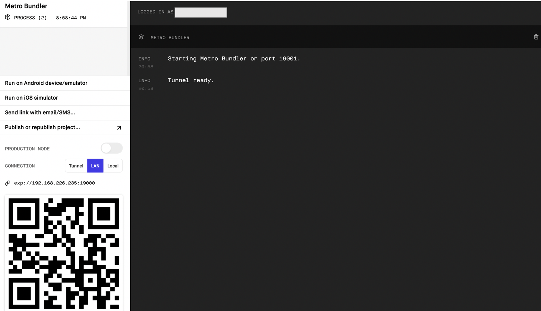This screenshot has height=311, width=541.
Task: Select the LAN connection button
Action: [x=95, y=166]
